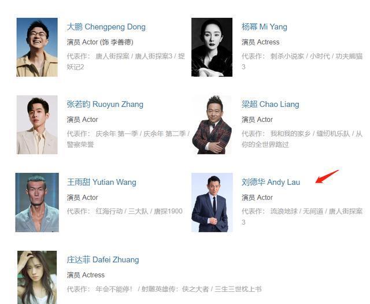
Task: Click Andy Lau's blue suit photo
Action: click(x=212, y=202)
